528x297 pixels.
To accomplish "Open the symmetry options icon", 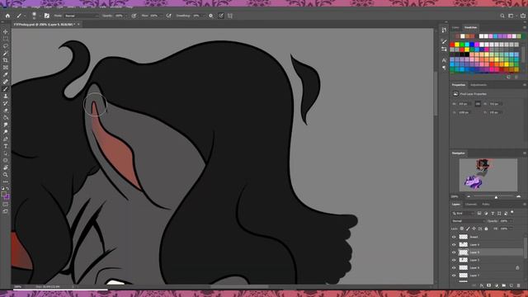I will point(230,16).
